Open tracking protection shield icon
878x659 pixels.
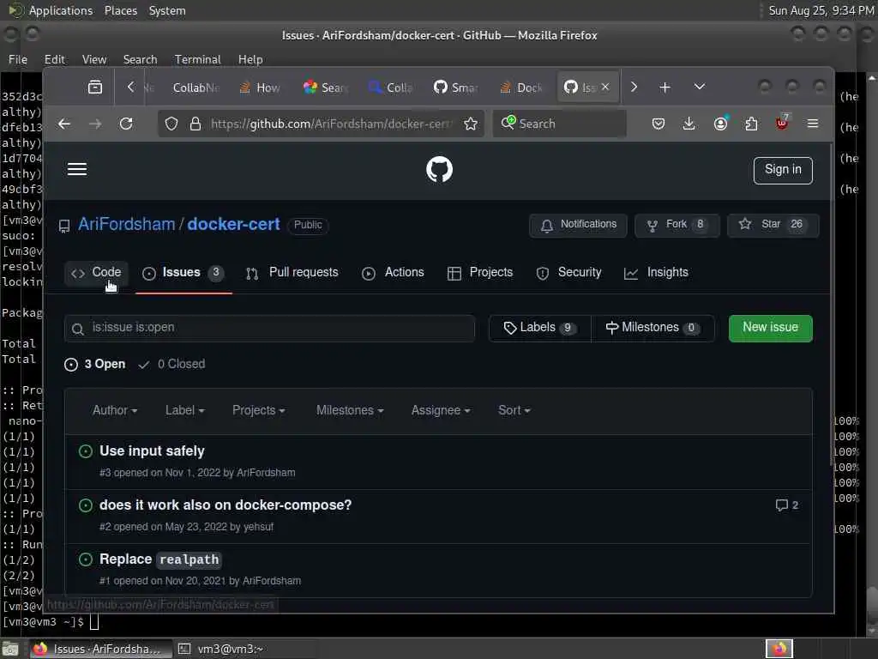(x=171, y=124)
